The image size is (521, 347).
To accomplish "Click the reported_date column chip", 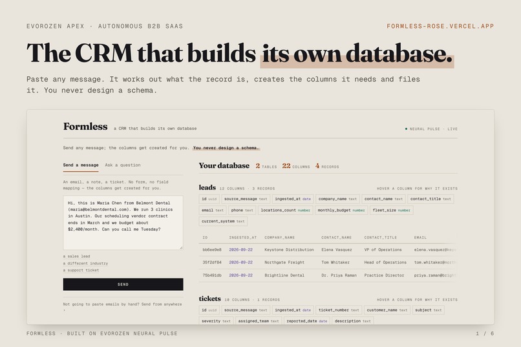I will pyautogui.click(x=306, y=321).
